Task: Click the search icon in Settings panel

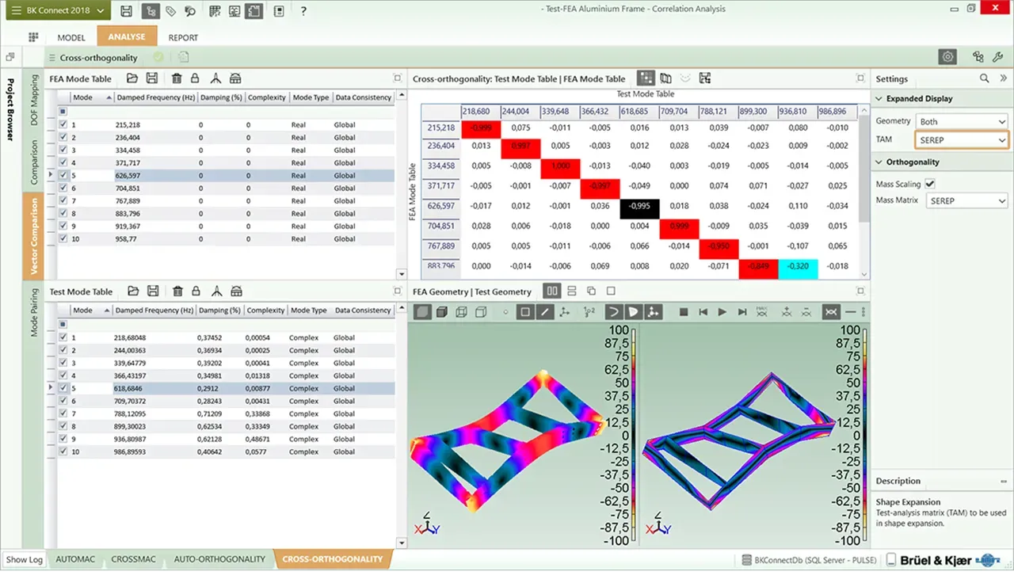Action: (984, 78)
